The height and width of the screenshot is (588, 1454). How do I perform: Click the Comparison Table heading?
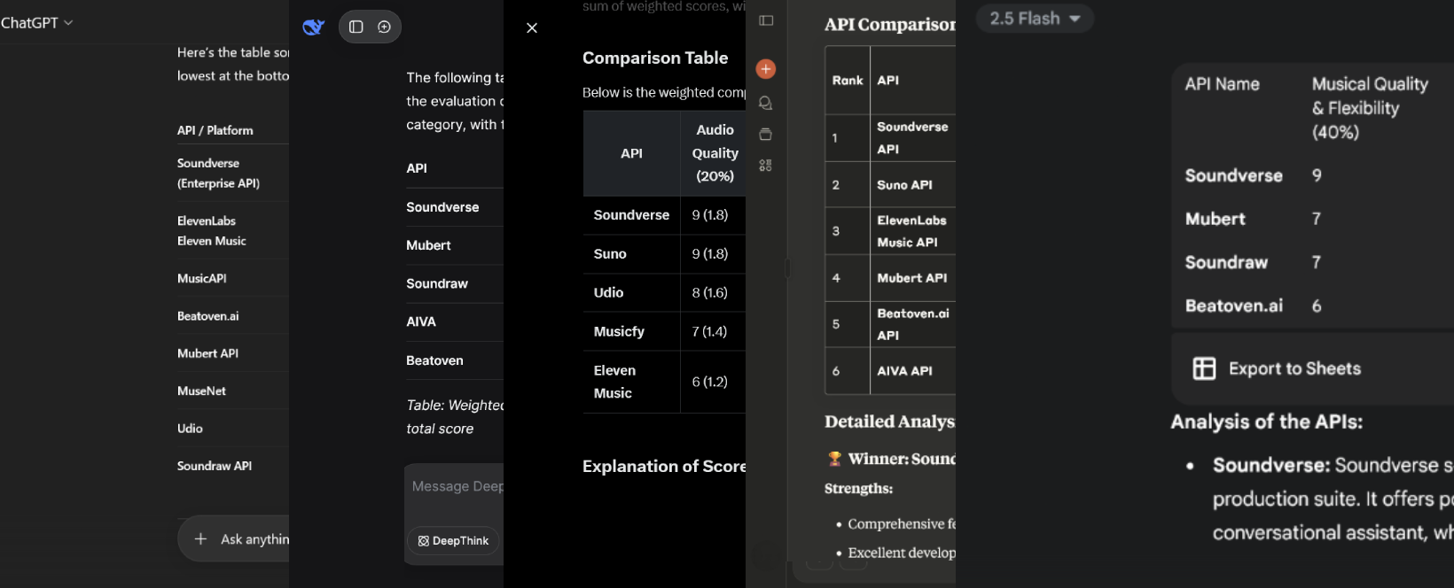point(655,58)
